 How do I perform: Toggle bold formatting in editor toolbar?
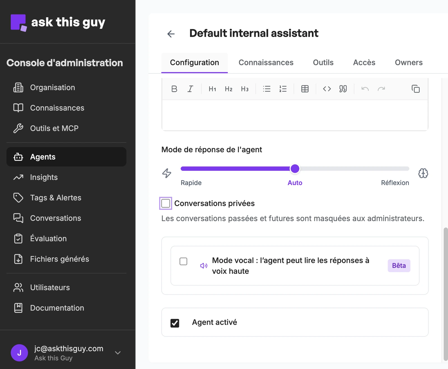point(174,89)
